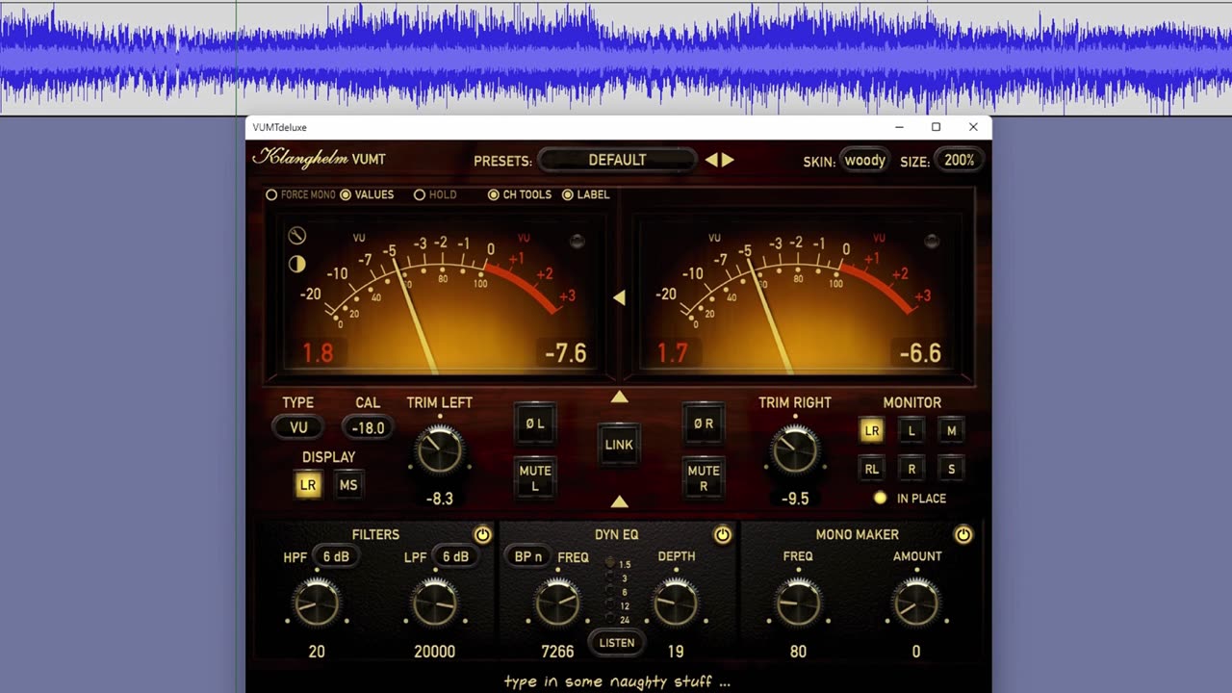Image resolution: width=1232 pixels, height=693 pixels.
Task: Open the woody skin selector
Action: pos(864,161)
